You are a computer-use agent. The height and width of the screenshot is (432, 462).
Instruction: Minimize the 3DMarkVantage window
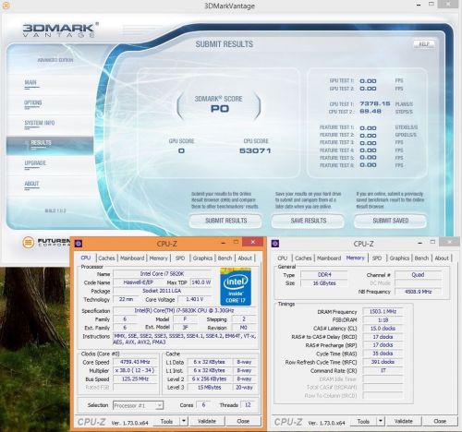(x=419, y=5)
